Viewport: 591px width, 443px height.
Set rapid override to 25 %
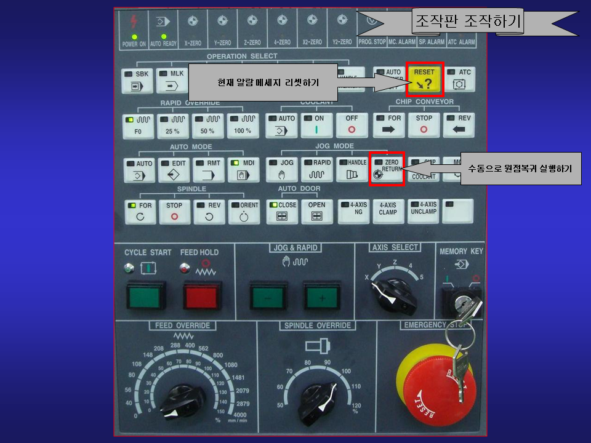pyautogui.click(x=172, y=126)
